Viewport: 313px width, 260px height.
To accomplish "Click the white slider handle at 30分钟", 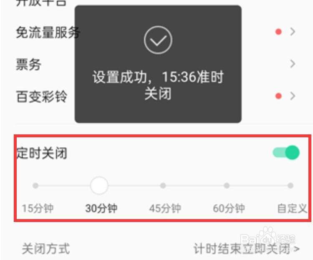I will coord(99,186).
